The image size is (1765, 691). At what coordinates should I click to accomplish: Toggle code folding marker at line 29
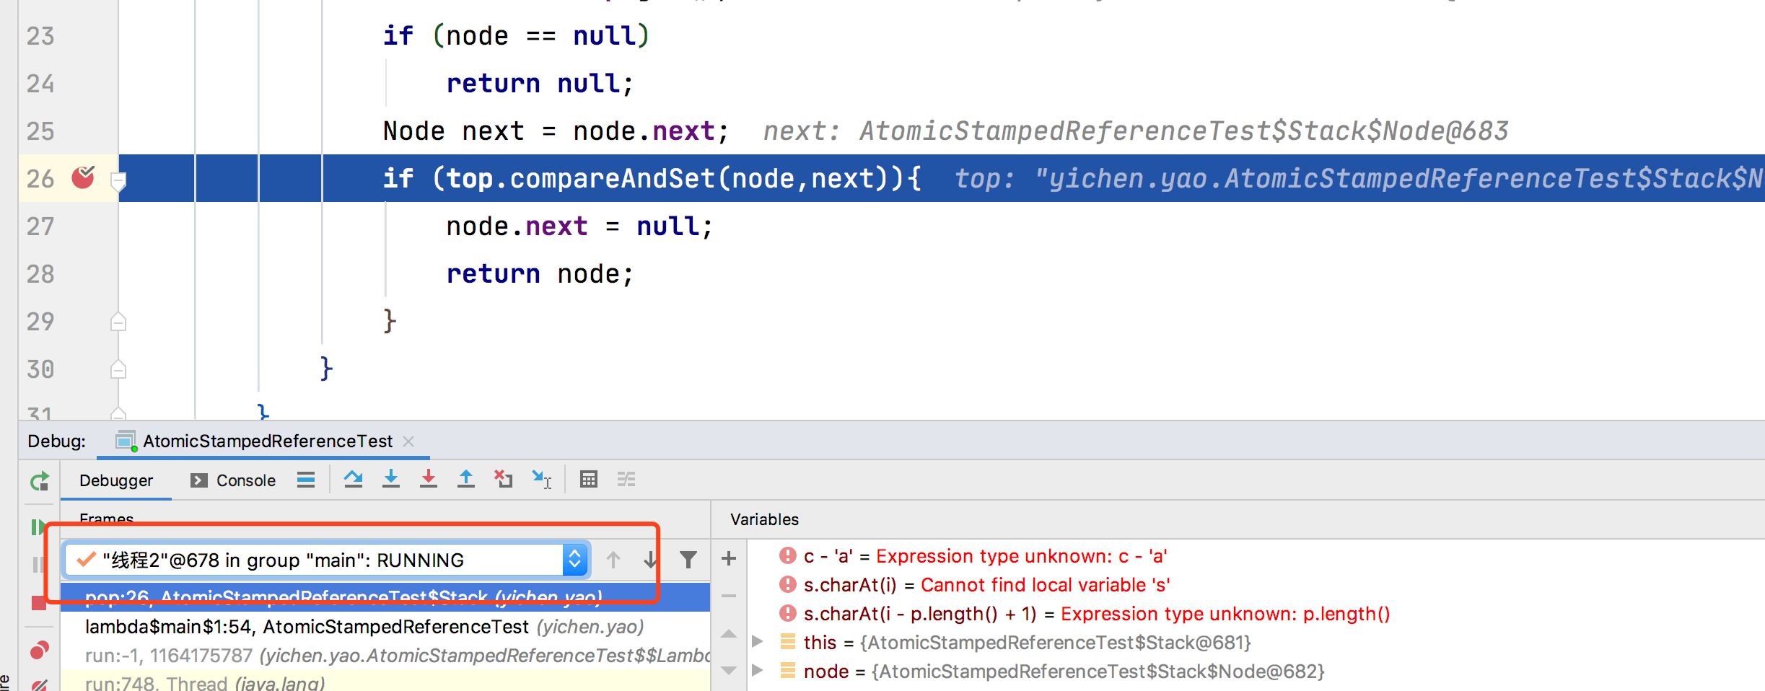pyautogui.click(x=118, y=322)
